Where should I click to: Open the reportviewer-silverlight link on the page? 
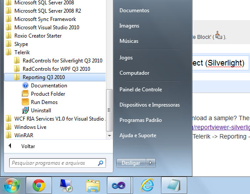[x=221, y=127]
